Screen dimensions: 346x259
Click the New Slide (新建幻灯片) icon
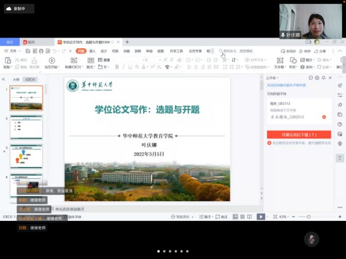(74, 60)
